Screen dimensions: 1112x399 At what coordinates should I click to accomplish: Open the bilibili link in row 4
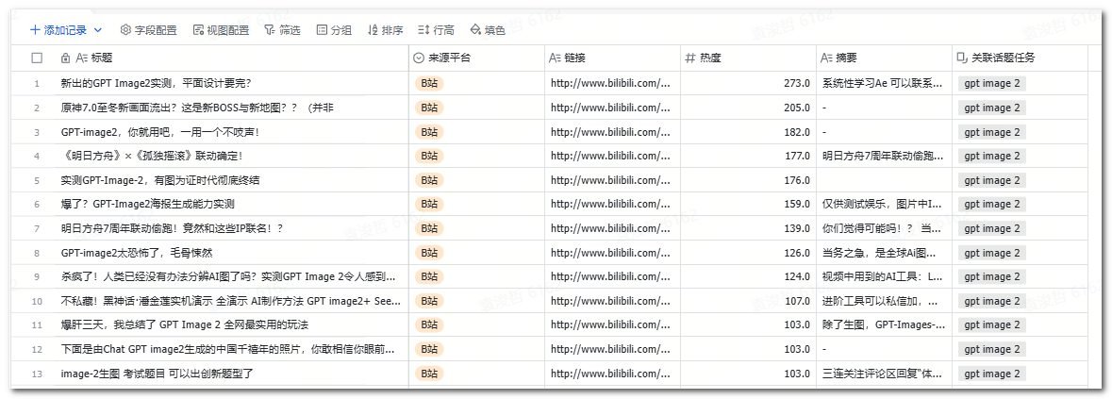pos(610,156)
